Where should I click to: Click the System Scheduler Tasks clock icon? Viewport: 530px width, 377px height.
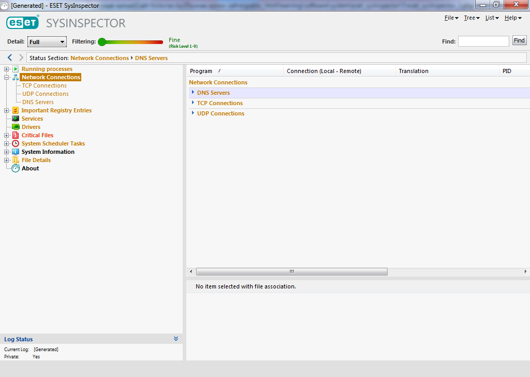16,143
